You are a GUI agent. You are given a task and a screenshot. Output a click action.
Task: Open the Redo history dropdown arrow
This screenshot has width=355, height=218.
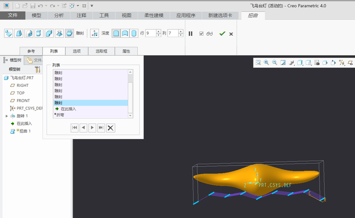(58, 6)
